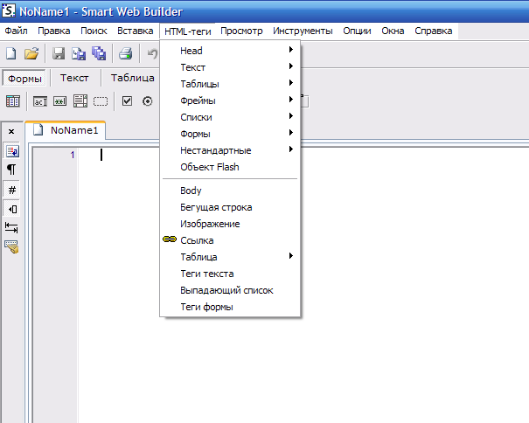
Task: Click the document icon on NoName1 tab
Action: click(x=38, y=130)
